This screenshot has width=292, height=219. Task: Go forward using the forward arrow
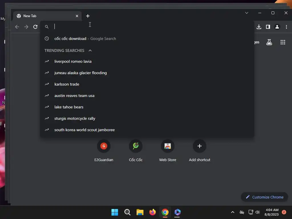26,27
